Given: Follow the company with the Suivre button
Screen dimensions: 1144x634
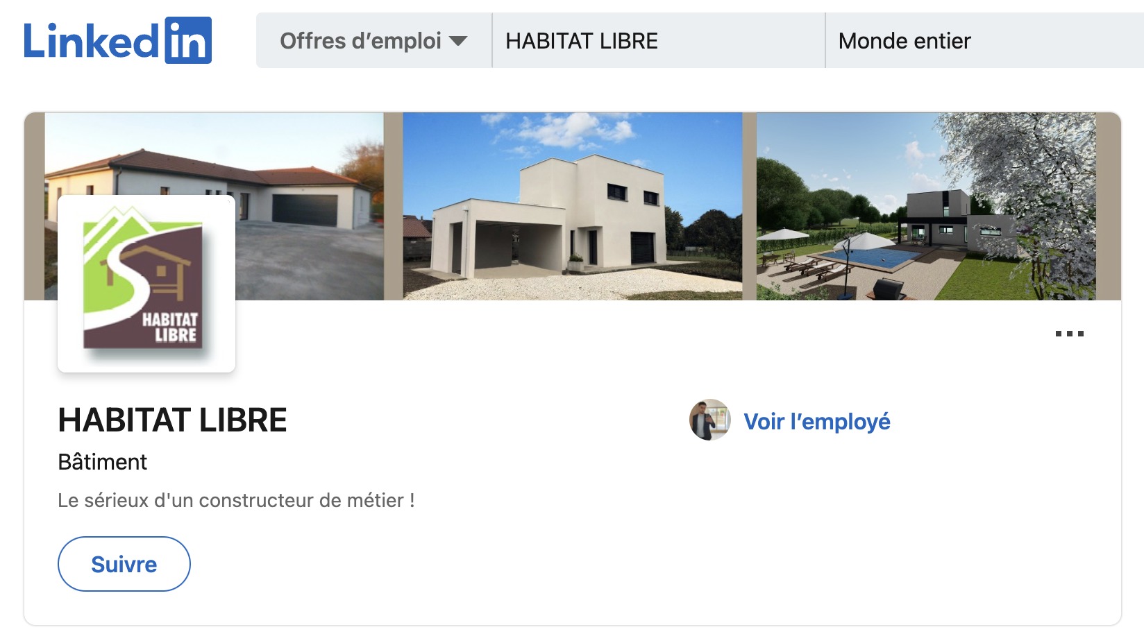Looking at the screenshot, I should (x=124, y=564).
